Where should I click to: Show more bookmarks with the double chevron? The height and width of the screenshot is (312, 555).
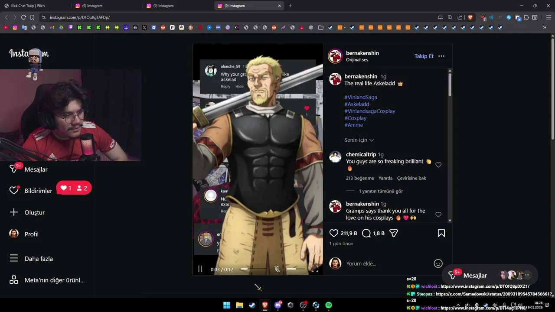(x=545, y=27)
